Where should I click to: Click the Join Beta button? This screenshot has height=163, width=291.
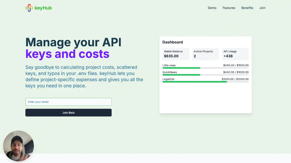click(x=68, y=113)
